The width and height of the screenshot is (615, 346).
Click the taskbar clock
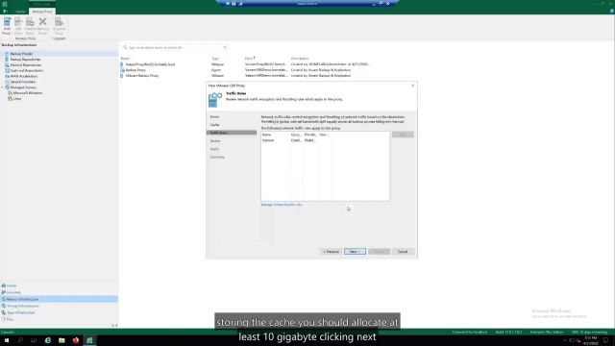(591, 340)
